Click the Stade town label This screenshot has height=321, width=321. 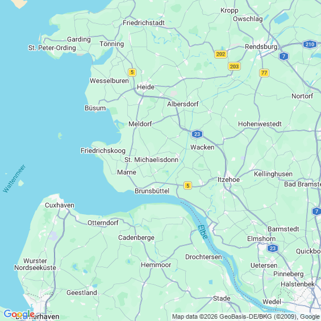click(222, 298)
